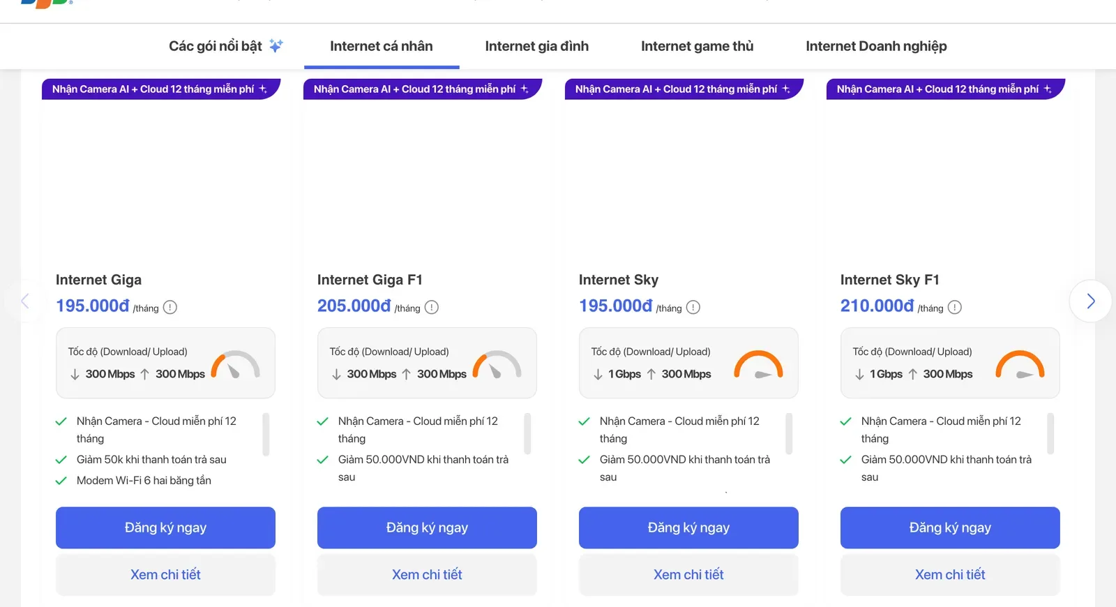Click upload arrow icon in Internet Sky card
Screen dimensions: 1116x607
coord(651,375)
